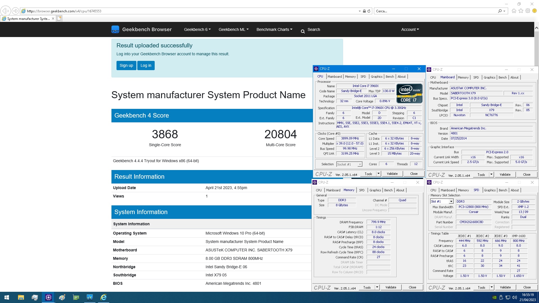Go forward with the browser forward arrow
The image size is (539, 303).
point(15,11)
